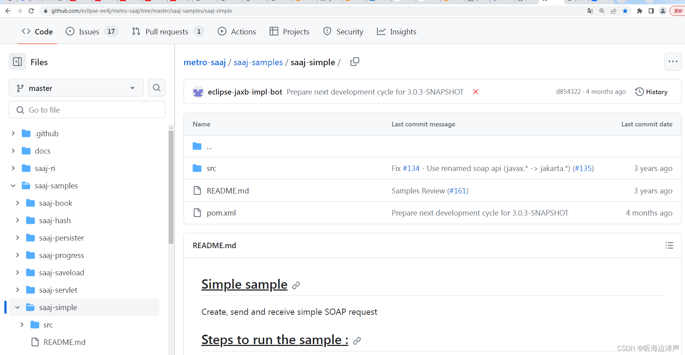Select saaj-servlet in the file tree
This screenshot has width=685, height=355.
[x=58, y=290]
